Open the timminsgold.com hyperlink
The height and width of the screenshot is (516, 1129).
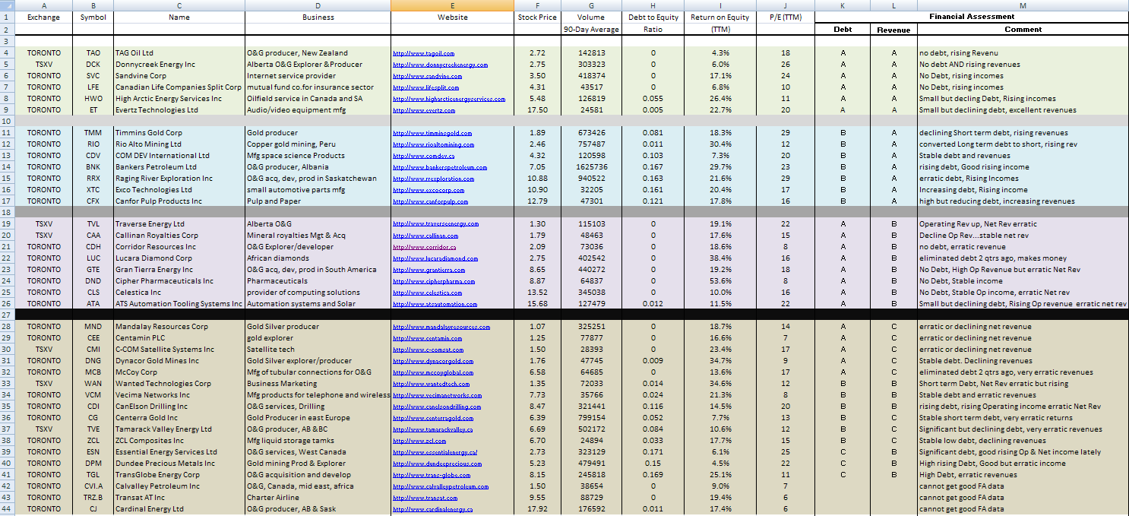click(432, 133)
